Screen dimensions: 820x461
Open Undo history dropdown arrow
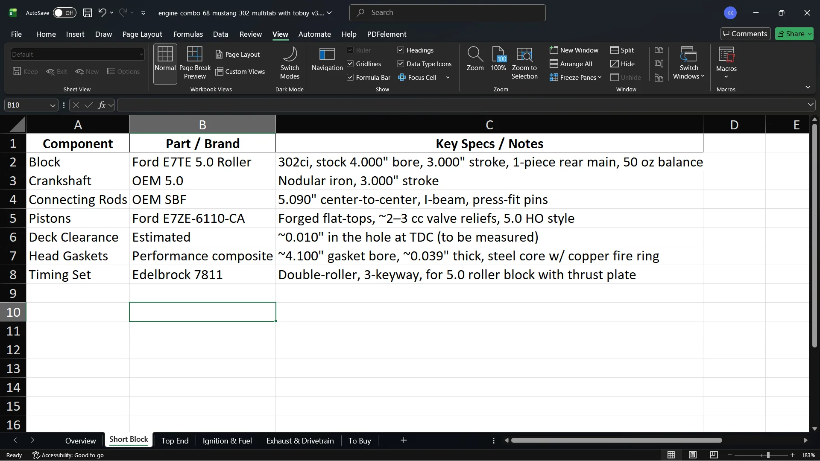[x=112, y=13]
